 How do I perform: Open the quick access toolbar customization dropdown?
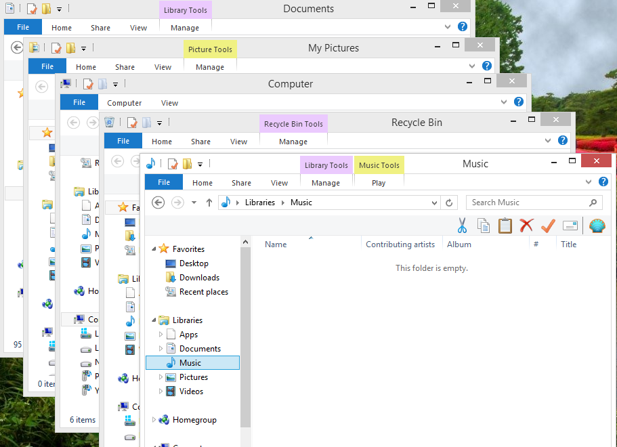pyautogui.click(x=199, y=163)
